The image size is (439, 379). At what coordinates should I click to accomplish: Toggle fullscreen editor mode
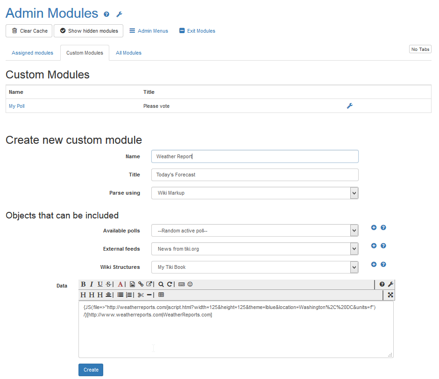[x=390, y=295]
